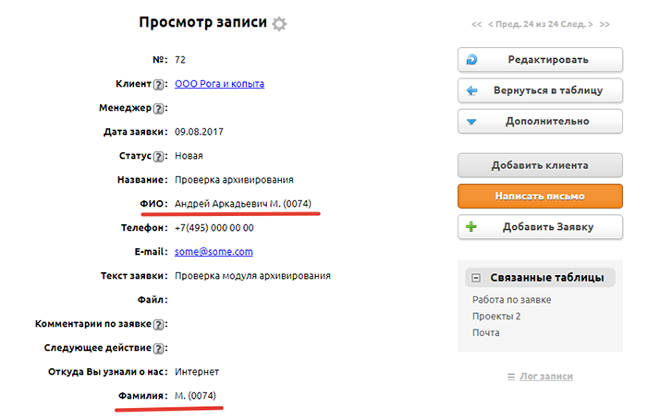Open the related table Работа по заявке
This screenshot has height=420, width=647.
[511, 300]
